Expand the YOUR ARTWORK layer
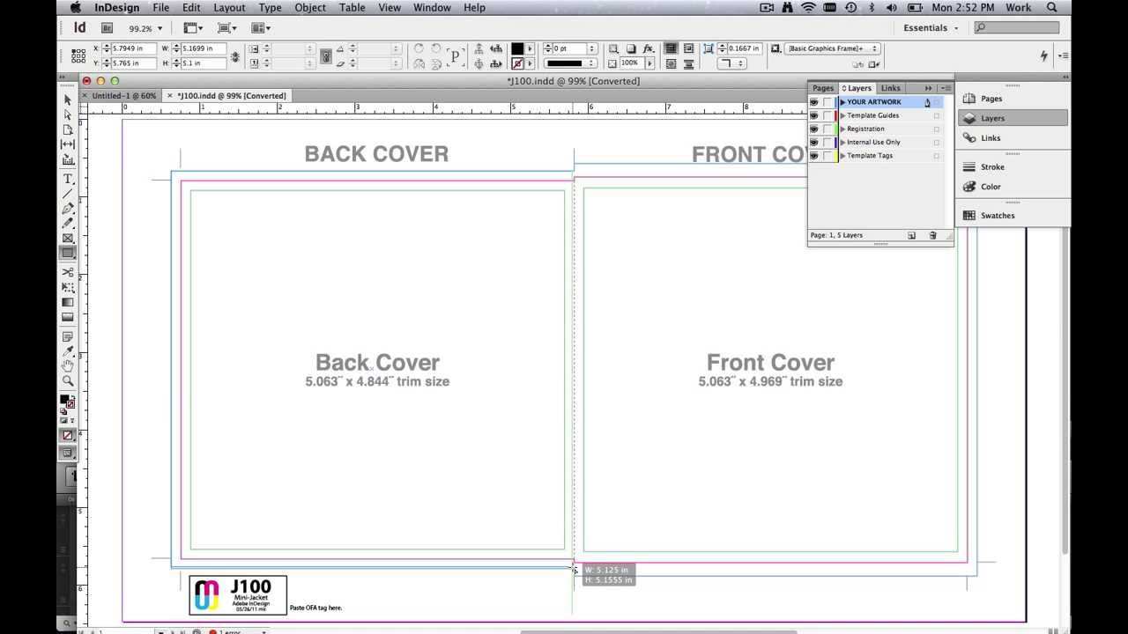The height and width of the screenshot is (634, 1128). 842,102
